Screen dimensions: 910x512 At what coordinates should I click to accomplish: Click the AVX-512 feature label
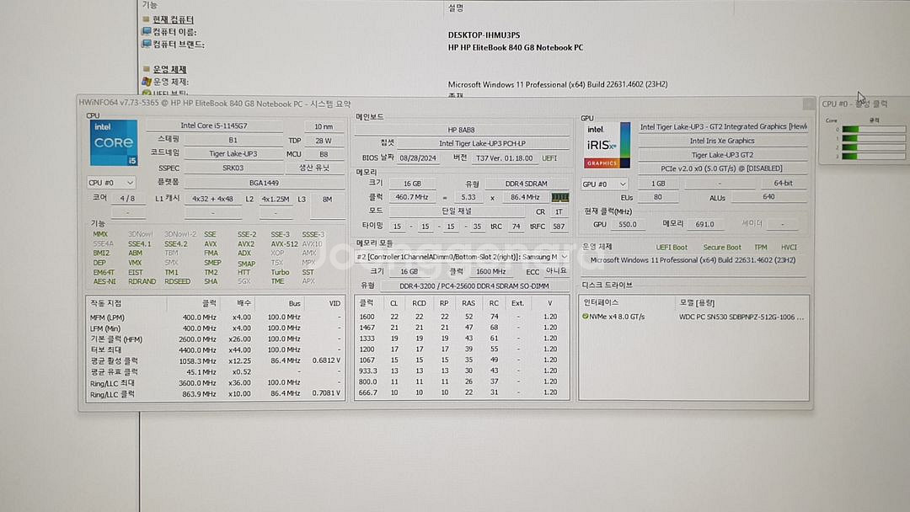click(285, 244)
